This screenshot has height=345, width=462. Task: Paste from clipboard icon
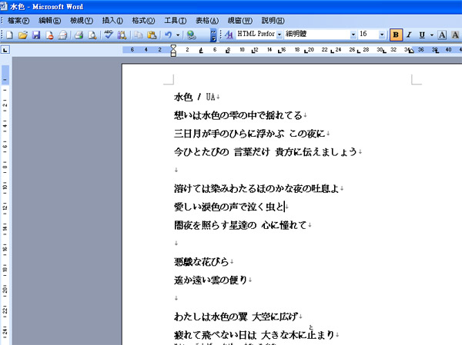(x=152, y=35)
